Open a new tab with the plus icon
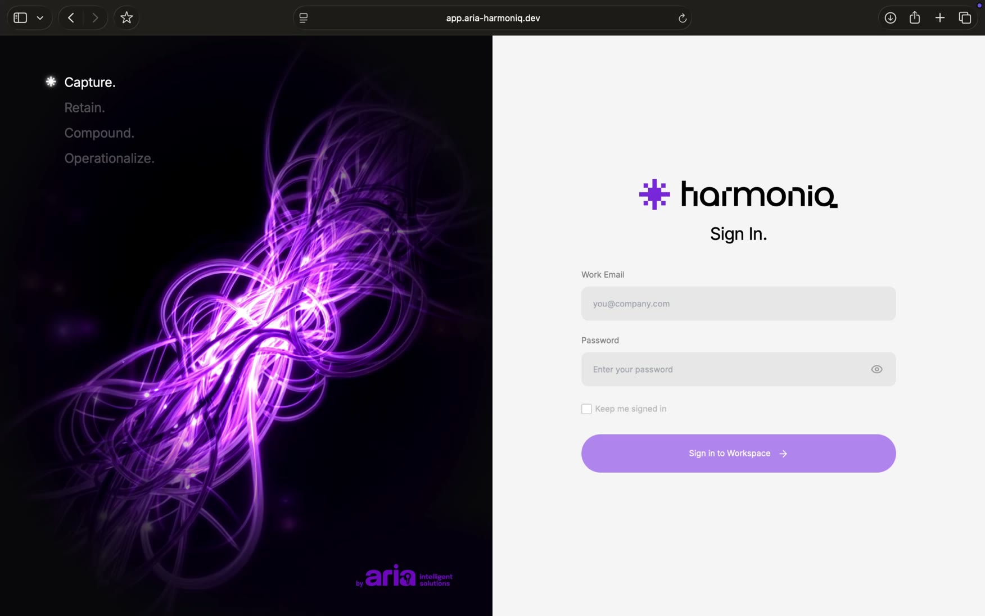 939,18
